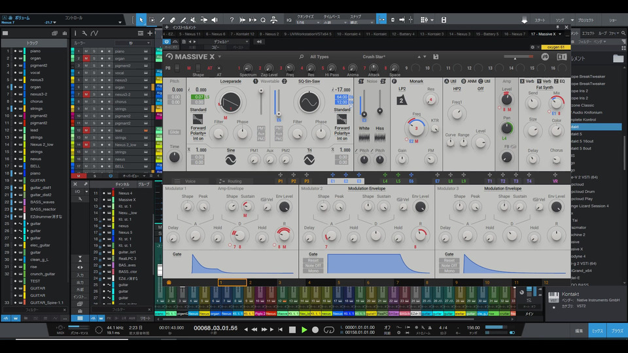
Task: Open the Fat Synth reverb selector
Action: point(544,87)
